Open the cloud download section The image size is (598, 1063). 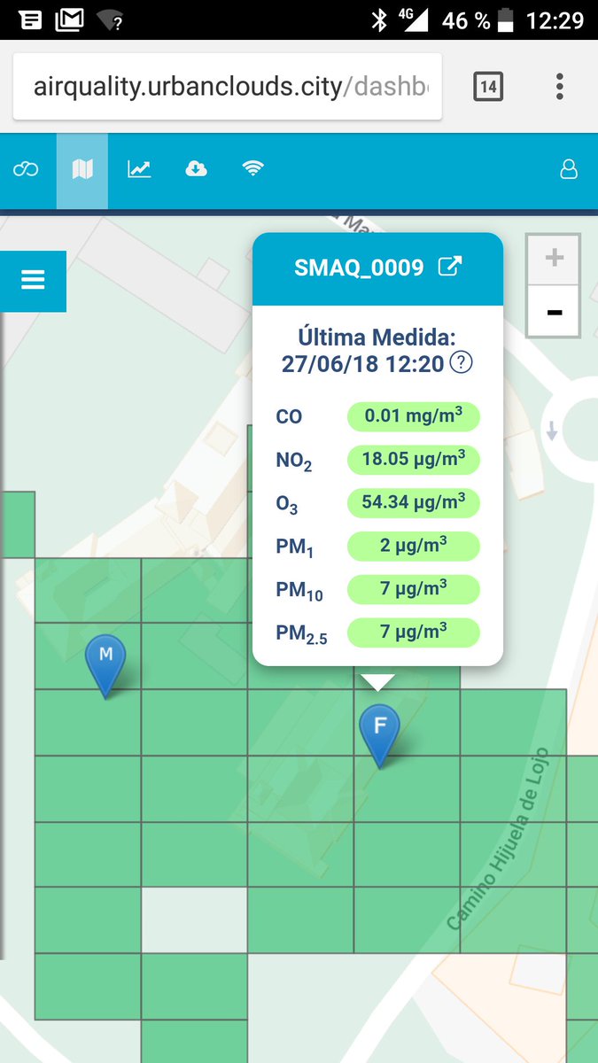coord(196,169)
